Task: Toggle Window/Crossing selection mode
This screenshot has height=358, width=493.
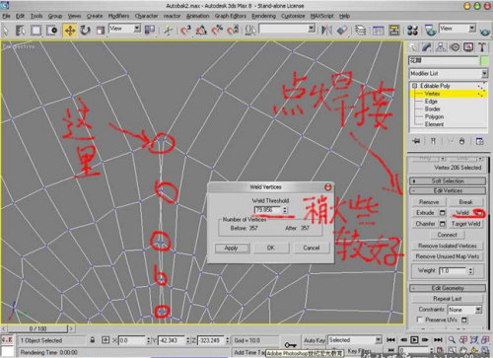Action: (x=51, y=31)
